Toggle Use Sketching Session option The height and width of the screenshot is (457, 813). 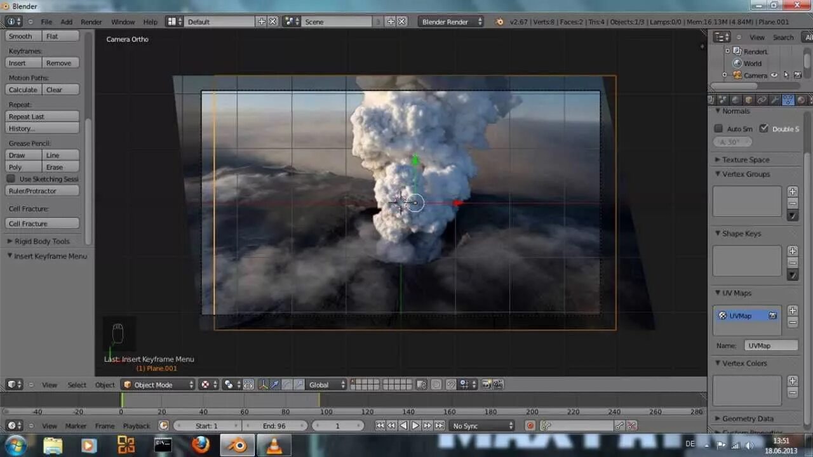click(11, 178)
